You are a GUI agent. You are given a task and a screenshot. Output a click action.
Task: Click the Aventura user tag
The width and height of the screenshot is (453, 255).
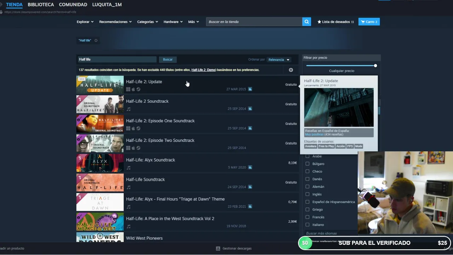tap(311, 146)
